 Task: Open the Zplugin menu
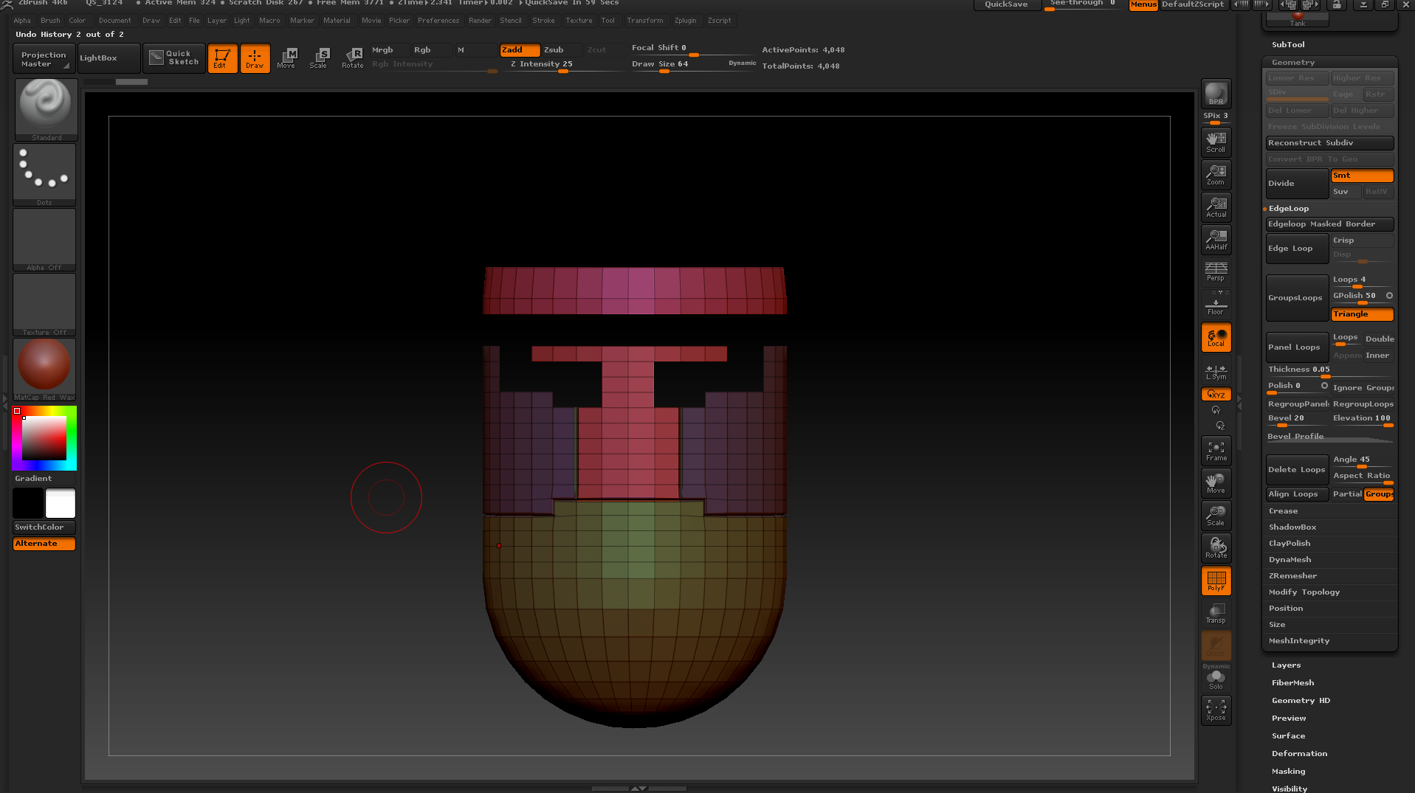click(x=685, y=21)
